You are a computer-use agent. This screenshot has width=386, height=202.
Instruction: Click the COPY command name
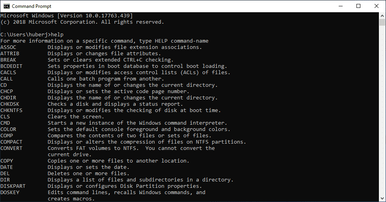tap(7, 161)
